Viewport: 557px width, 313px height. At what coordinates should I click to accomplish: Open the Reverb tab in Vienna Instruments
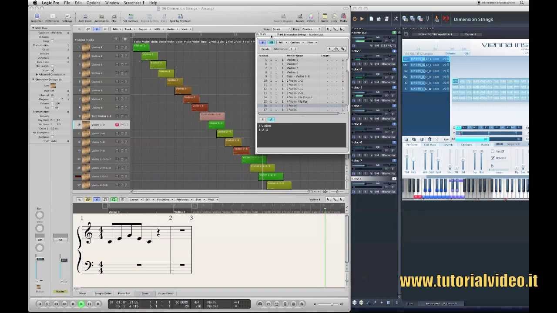point(448,145)
